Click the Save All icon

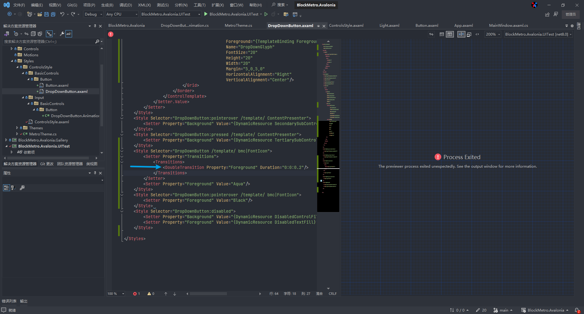click(53, 14)
